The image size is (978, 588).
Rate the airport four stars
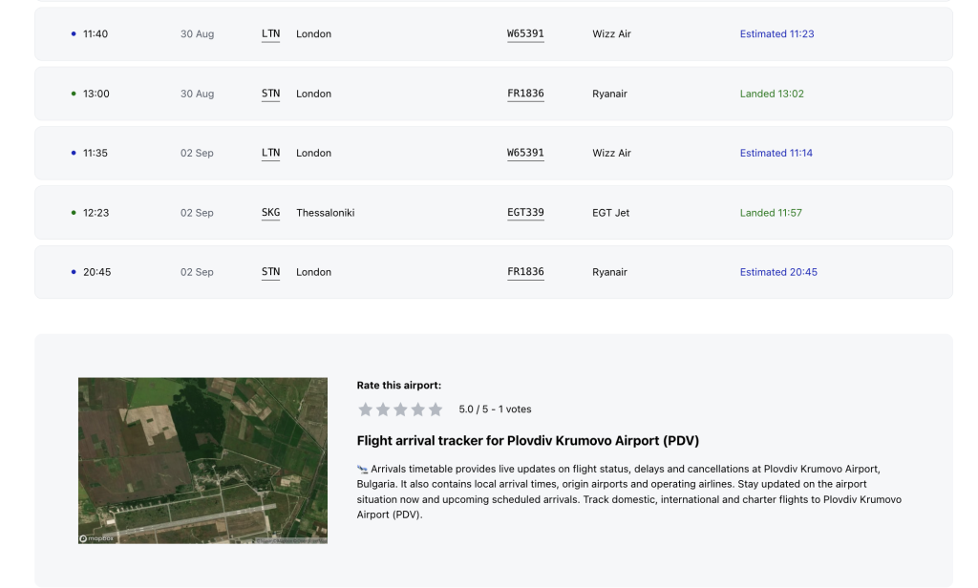click(x=418, y=409)
